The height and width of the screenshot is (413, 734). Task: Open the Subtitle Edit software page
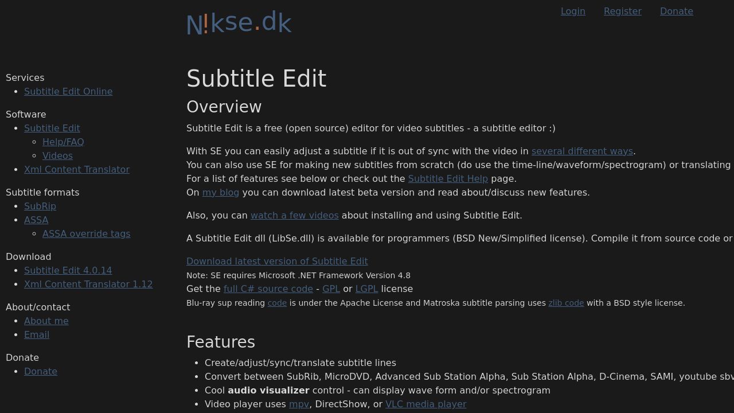click(52, 128)
